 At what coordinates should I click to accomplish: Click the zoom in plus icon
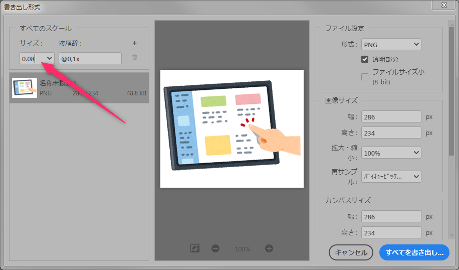pyautogui.click(x=269, y=248)
